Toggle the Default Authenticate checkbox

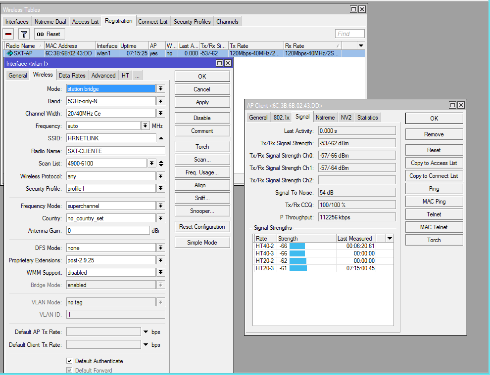70,361
